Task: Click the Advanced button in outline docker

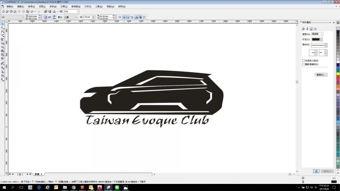Action: [x=321, y=75]
